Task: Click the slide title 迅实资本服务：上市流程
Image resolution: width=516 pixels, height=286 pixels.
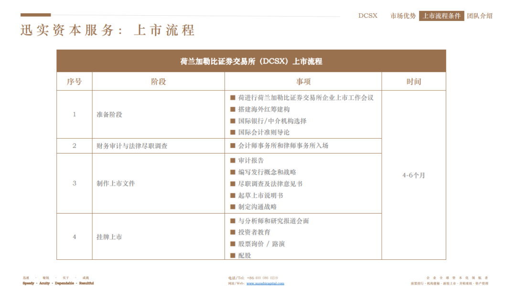Action: pyautogui.click(x=107, y=30)
